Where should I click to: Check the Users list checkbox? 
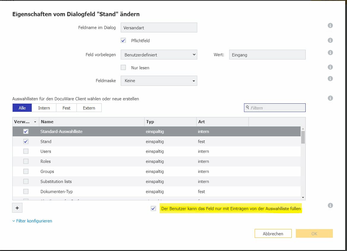pos(26,151)
